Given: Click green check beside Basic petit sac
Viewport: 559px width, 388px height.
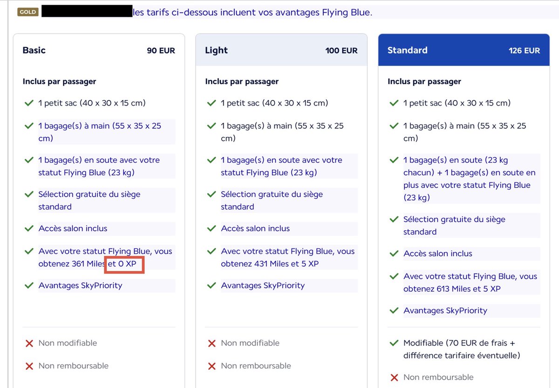Looking at the screenshot, I should point(29,103).
